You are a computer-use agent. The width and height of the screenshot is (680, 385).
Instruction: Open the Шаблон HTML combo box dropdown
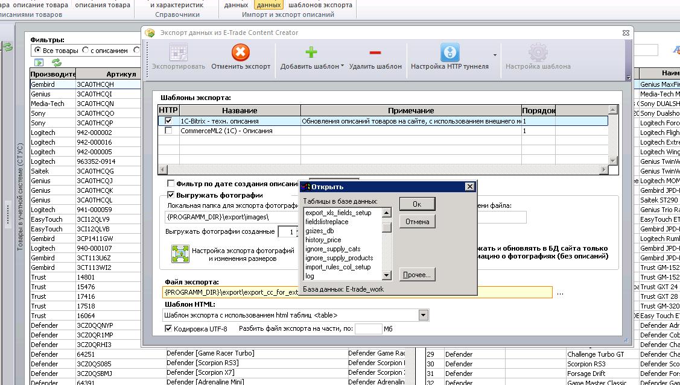[x=424, y=315]
